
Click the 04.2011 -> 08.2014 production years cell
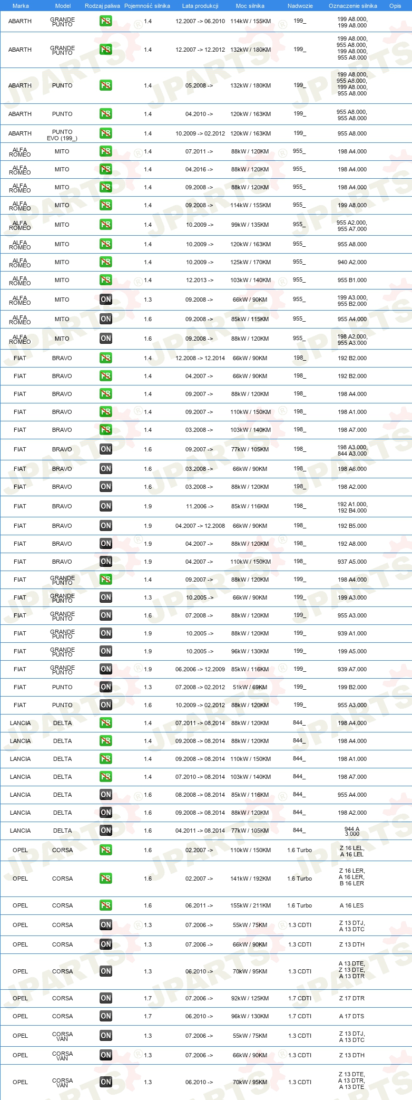click(x=200, y=831)
